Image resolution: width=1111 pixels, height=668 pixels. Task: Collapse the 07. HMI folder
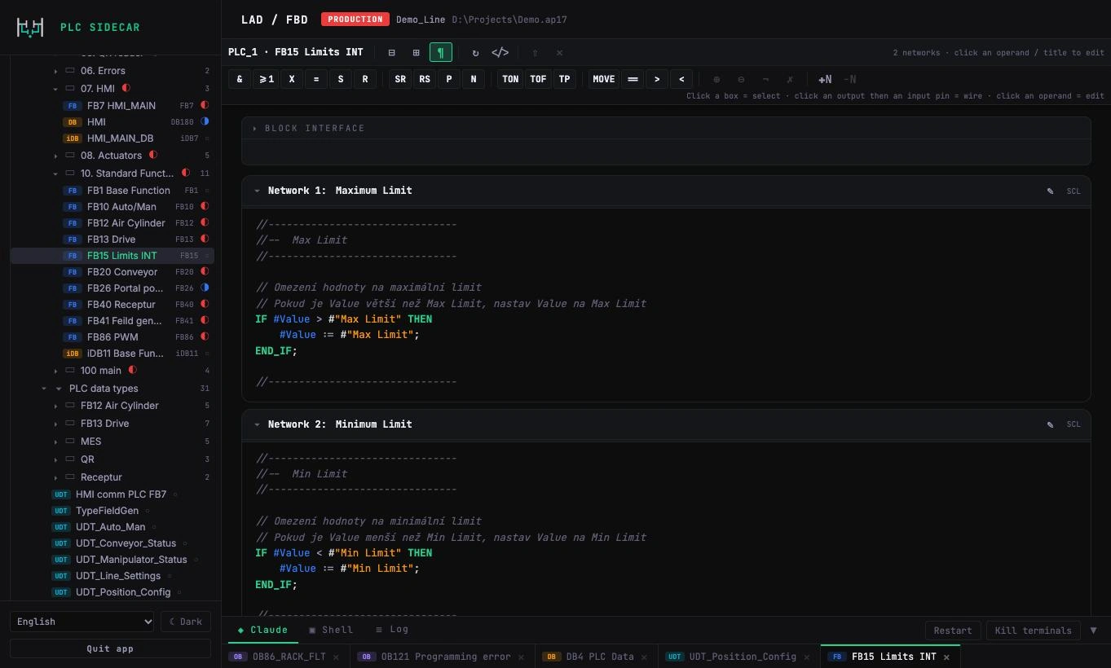pos(55,89)
